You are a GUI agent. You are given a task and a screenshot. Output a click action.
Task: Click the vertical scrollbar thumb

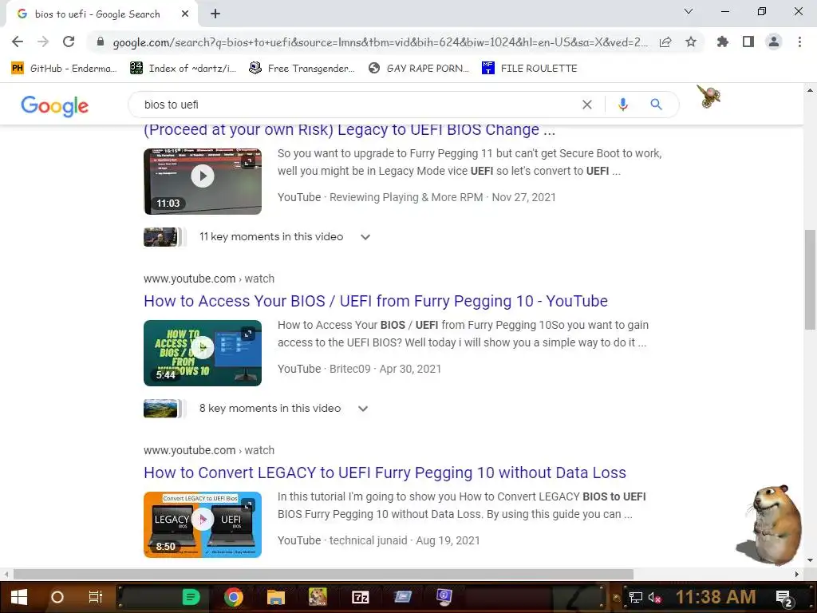tap(810, 279)
